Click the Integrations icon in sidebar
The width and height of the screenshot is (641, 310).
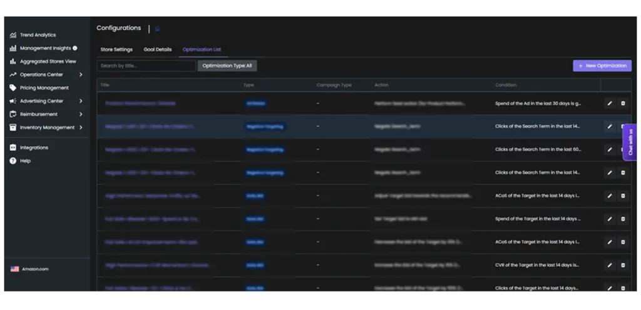(x=13, y=147)
